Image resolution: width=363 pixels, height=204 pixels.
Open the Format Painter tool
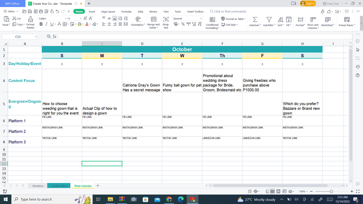click(30, 23)
